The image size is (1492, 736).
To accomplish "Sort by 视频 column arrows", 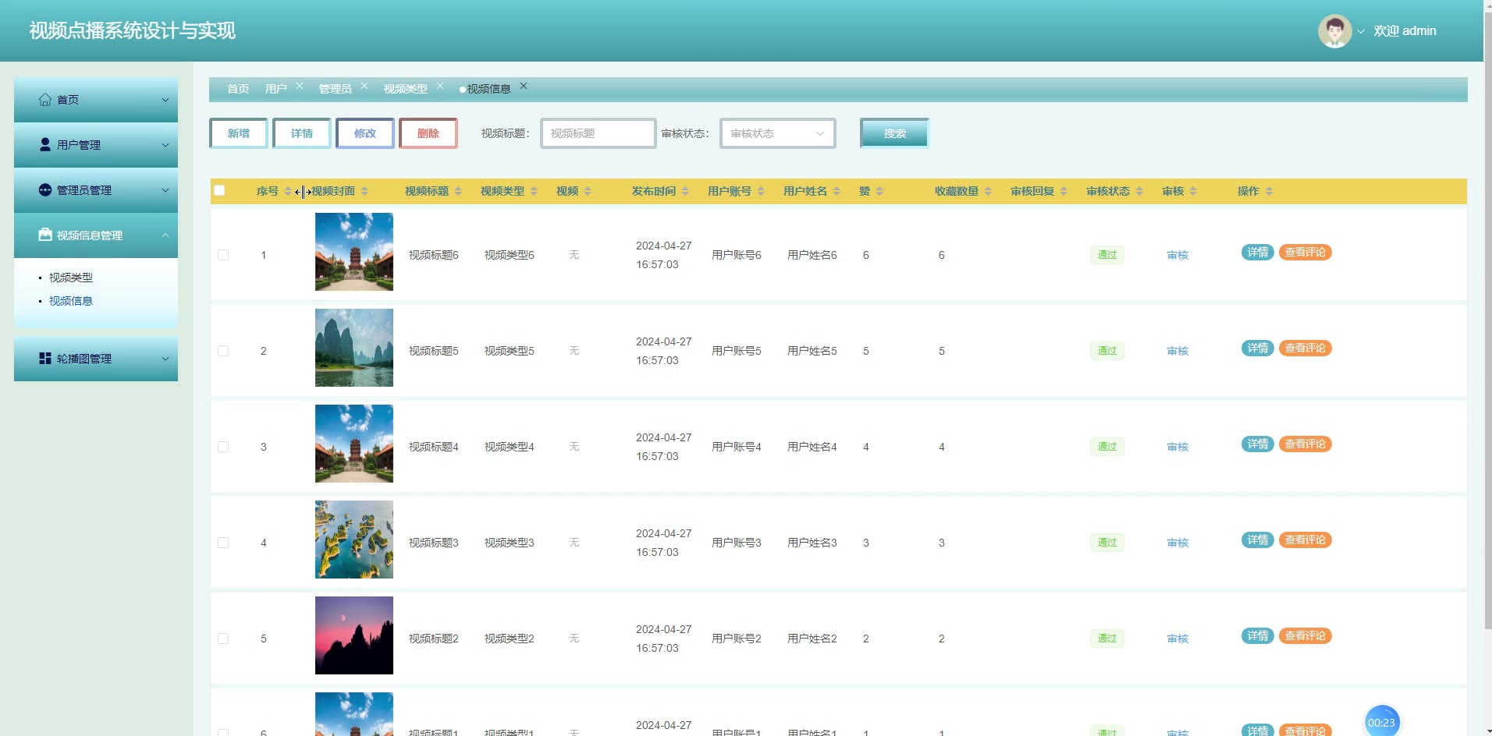I will (x=588, y=191).
